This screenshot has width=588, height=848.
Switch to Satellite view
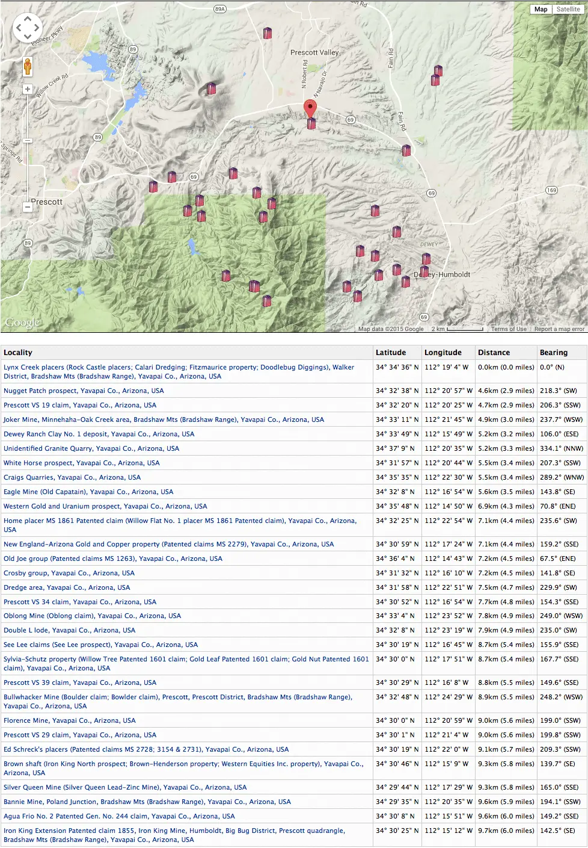568,9
